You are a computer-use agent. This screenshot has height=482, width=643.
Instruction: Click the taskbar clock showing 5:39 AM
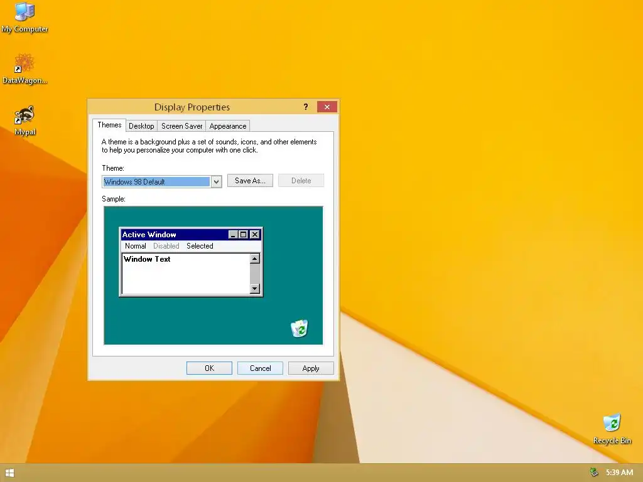click(x=619, y=473)
